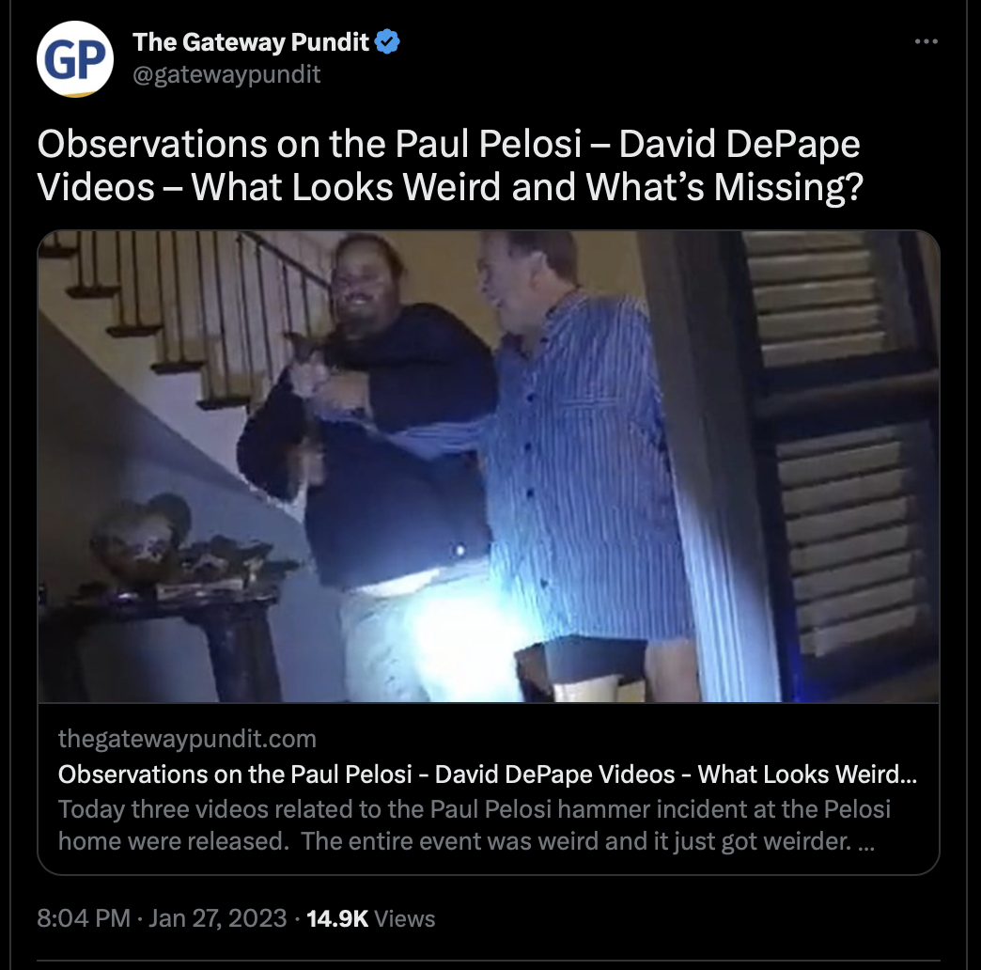Click the 14.9K view count number
The height and width of the screenshot is (970, 981).
point(337,918)
